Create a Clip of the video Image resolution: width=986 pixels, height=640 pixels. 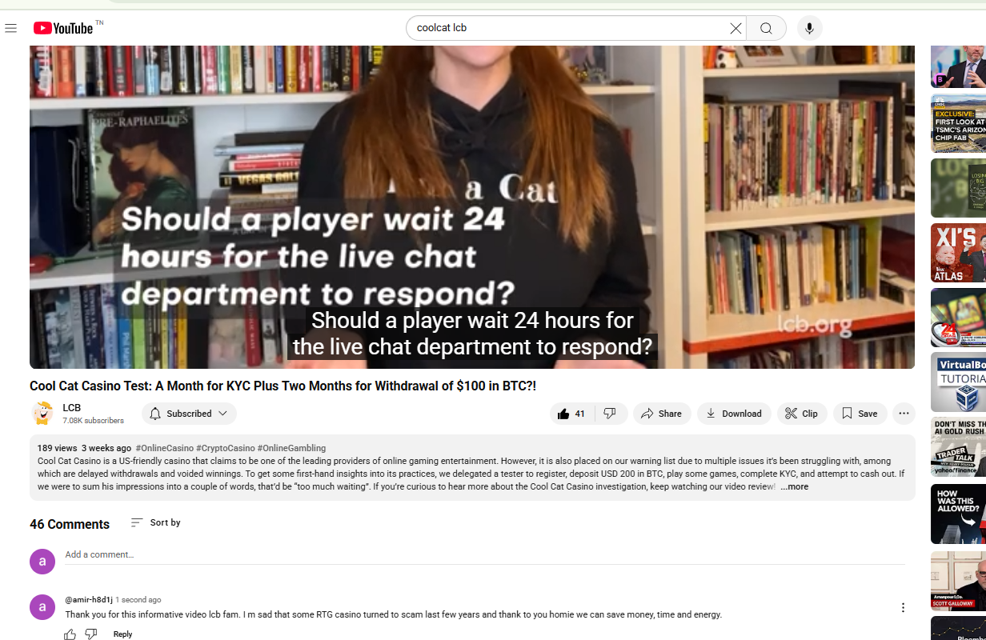(801, 414)
